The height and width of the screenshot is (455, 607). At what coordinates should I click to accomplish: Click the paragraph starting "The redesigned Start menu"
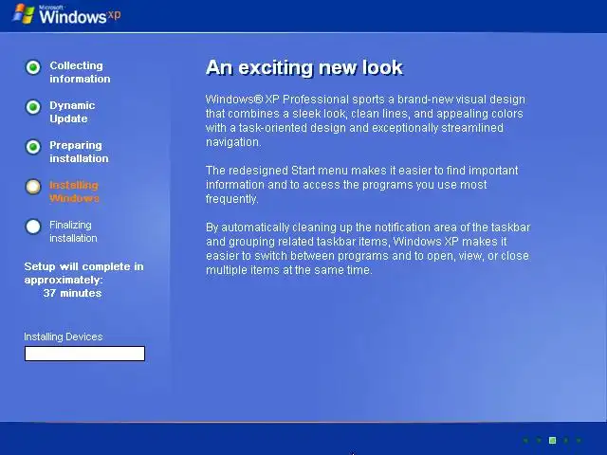pos(361,185)
